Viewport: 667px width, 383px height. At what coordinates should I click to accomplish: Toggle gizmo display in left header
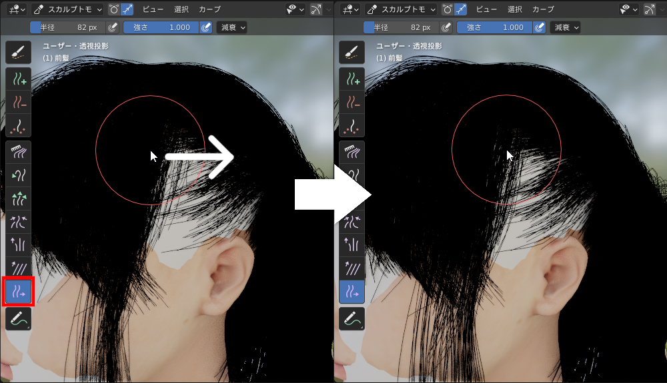coord(316,9)
